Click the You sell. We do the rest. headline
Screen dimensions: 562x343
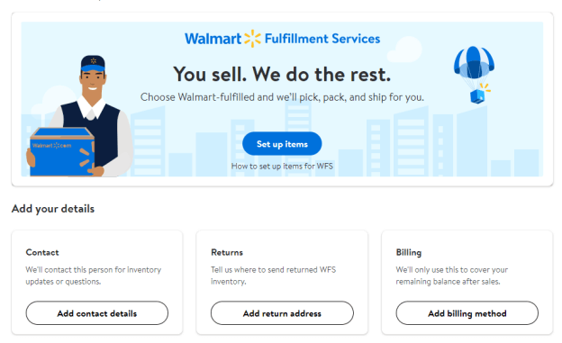(282, 75)
